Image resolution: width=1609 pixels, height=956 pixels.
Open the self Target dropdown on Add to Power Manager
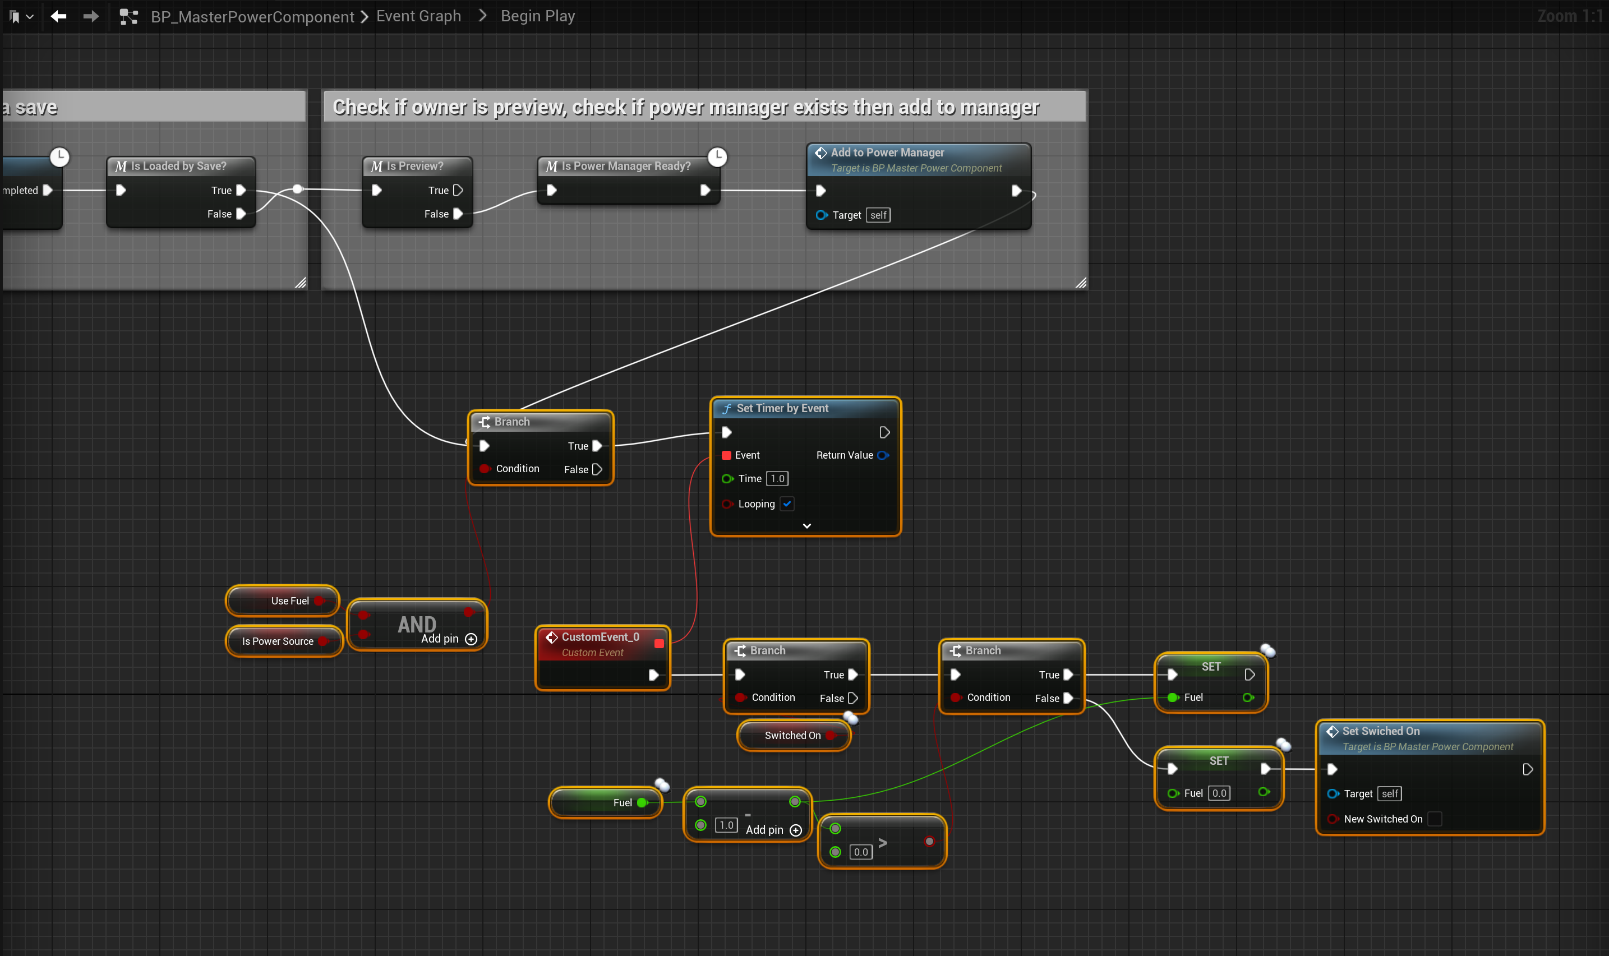[877, 215]
